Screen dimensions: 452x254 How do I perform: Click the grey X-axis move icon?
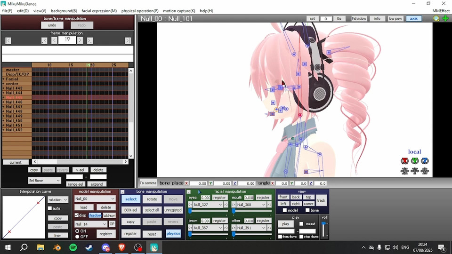coord(405,171)
